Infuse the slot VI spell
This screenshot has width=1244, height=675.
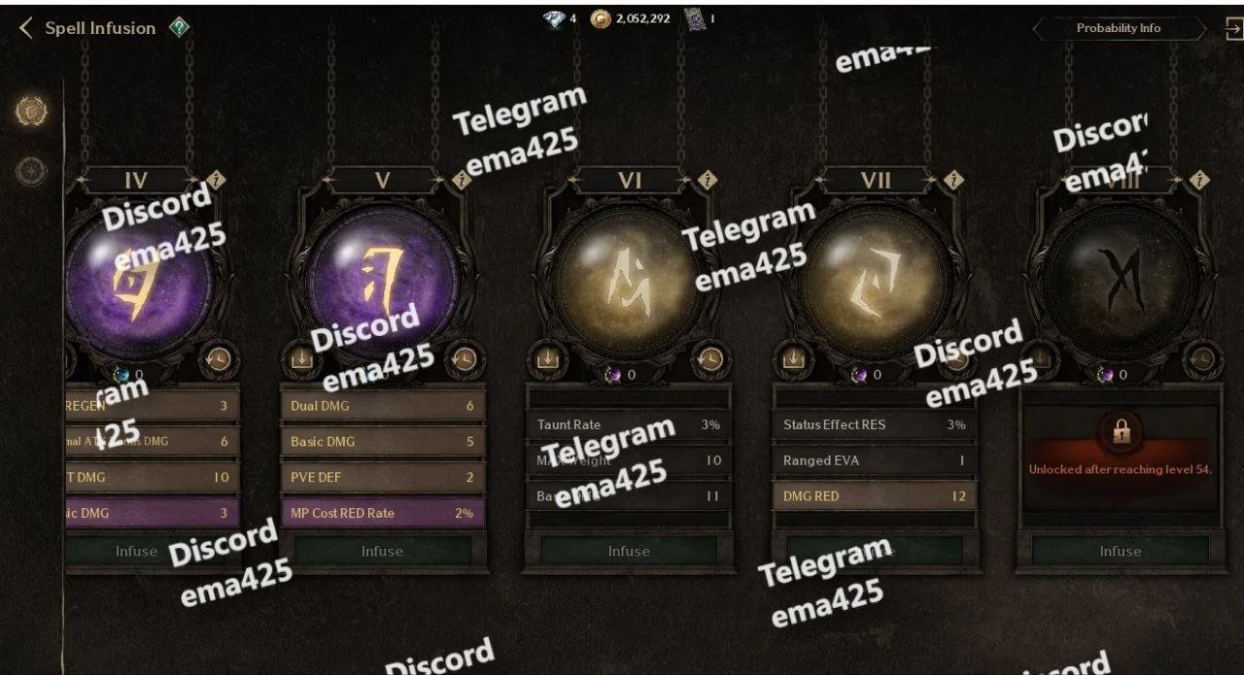[629, 551]
